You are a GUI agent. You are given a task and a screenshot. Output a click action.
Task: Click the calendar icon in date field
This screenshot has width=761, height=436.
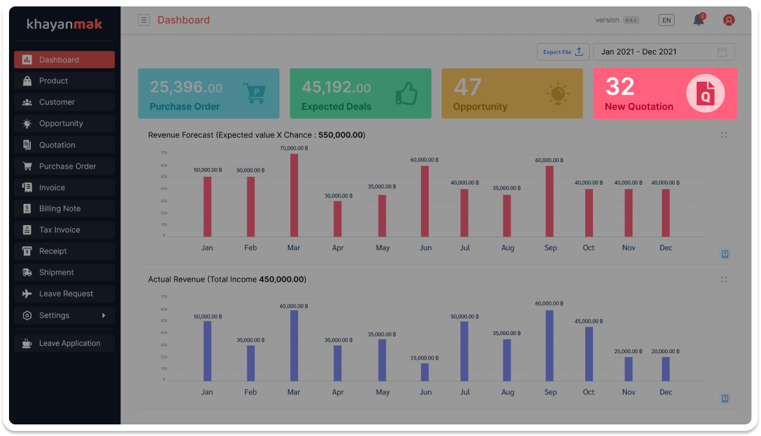[722, 52]
